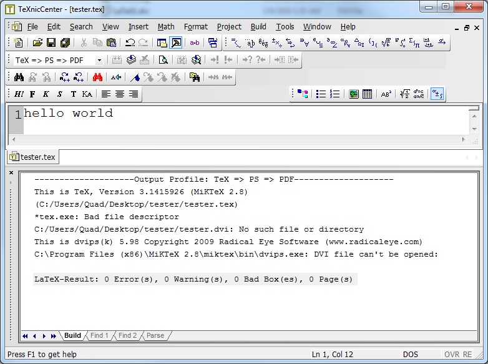The height and width of the screenshot is (364, 488).
Task: Open relation symbols math palette
Action: [x=236, y=42]
